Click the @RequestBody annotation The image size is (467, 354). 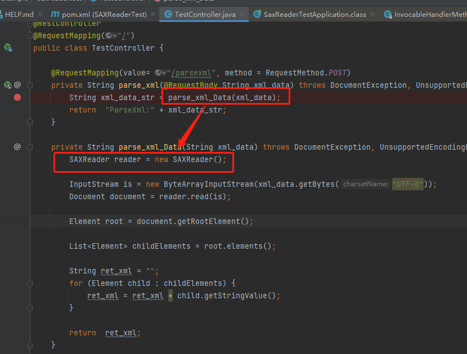[191, 85]
